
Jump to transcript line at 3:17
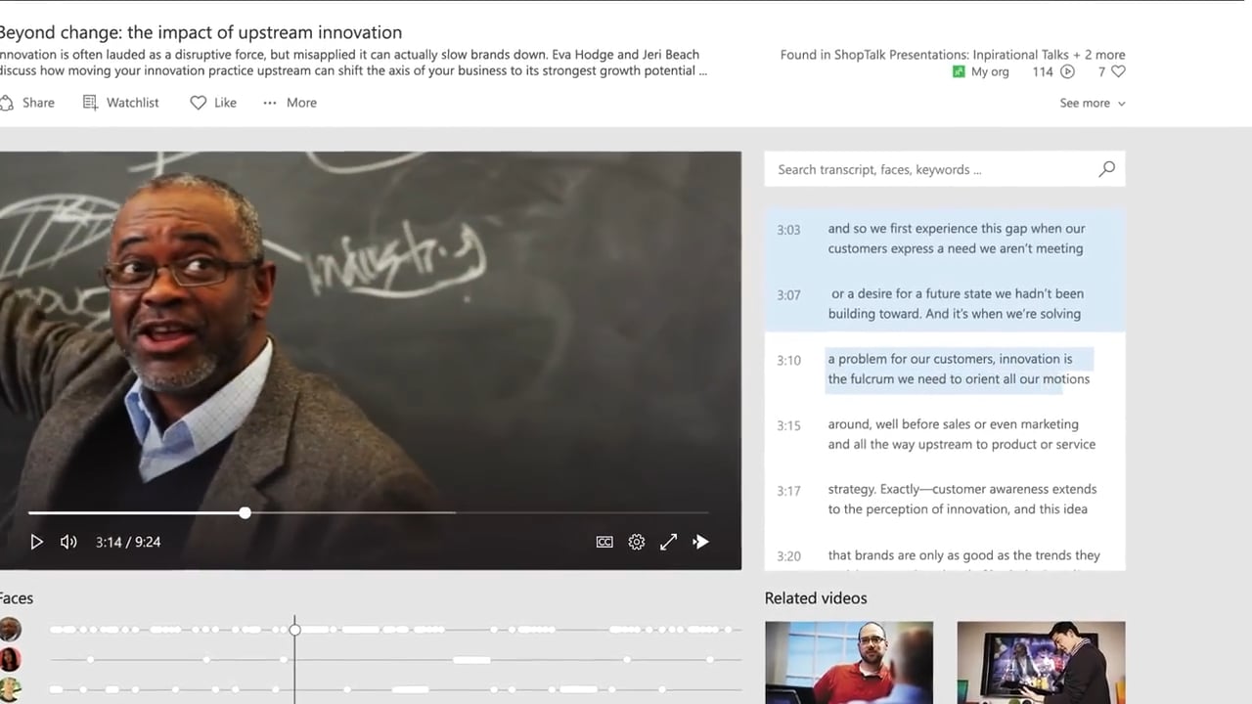click(x=945, y=500)
